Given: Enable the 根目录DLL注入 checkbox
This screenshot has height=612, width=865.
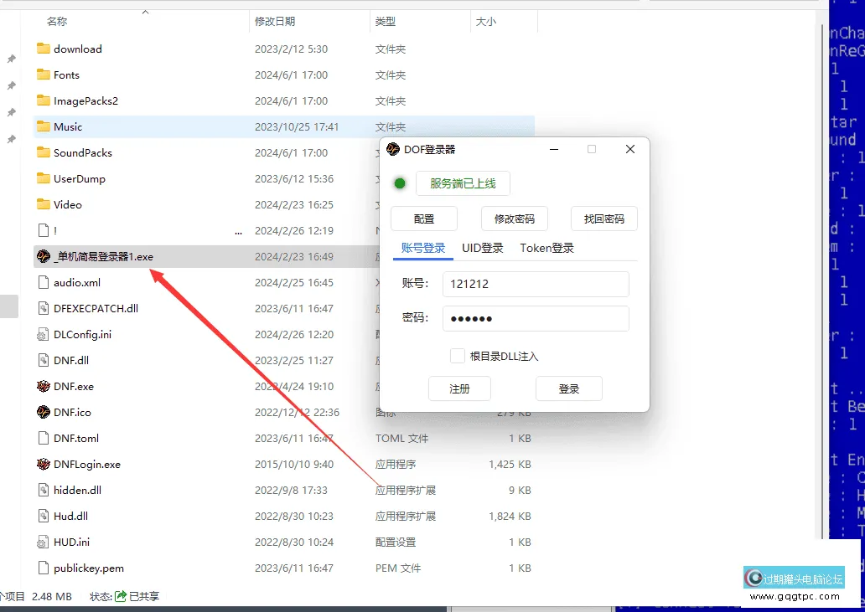Looking at the screenshot, I should (458, 355).
